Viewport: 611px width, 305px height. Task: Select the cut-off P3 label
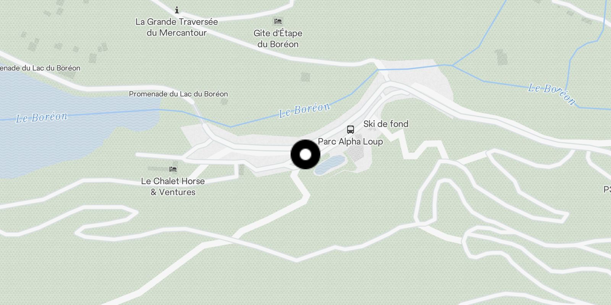click(x=607, y=189)
